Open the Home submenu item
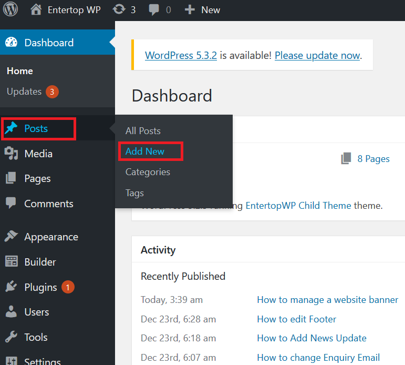This screenshot has width=405, height=365. coord(20,71)
